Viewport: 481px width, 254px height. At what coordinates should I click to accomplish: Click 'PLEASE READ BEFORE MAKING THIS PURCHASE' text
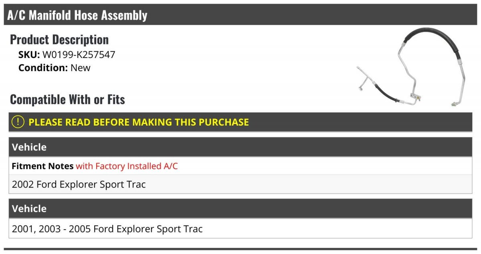[x=139, y=122]
